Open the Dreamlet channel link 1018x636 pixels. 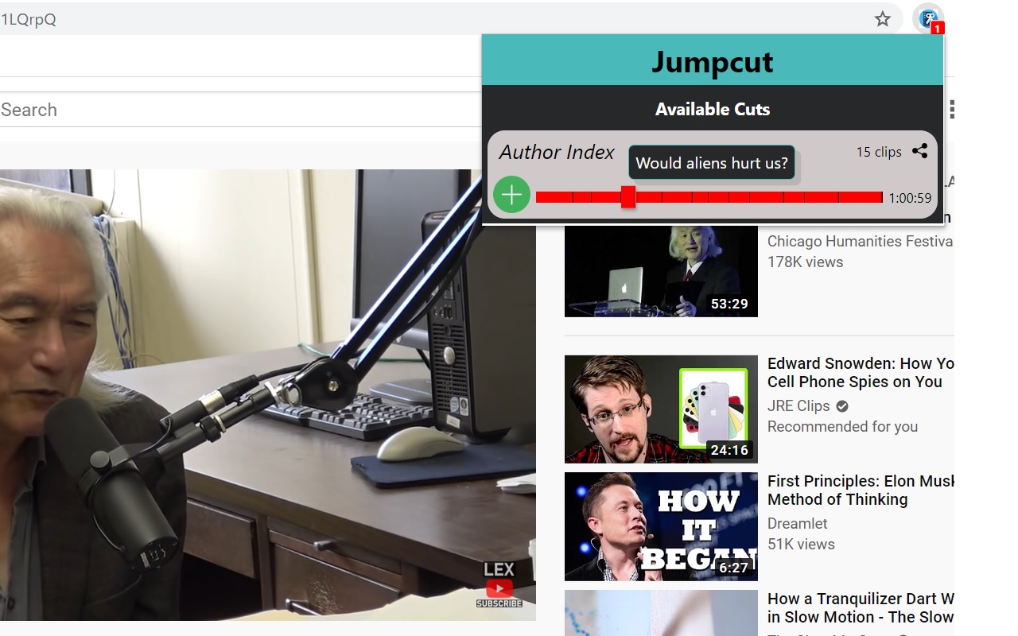pos(797,523)
